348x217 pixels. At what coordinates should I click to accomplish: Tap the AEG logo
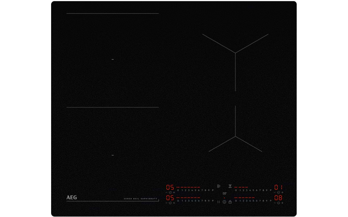point(72,198)
